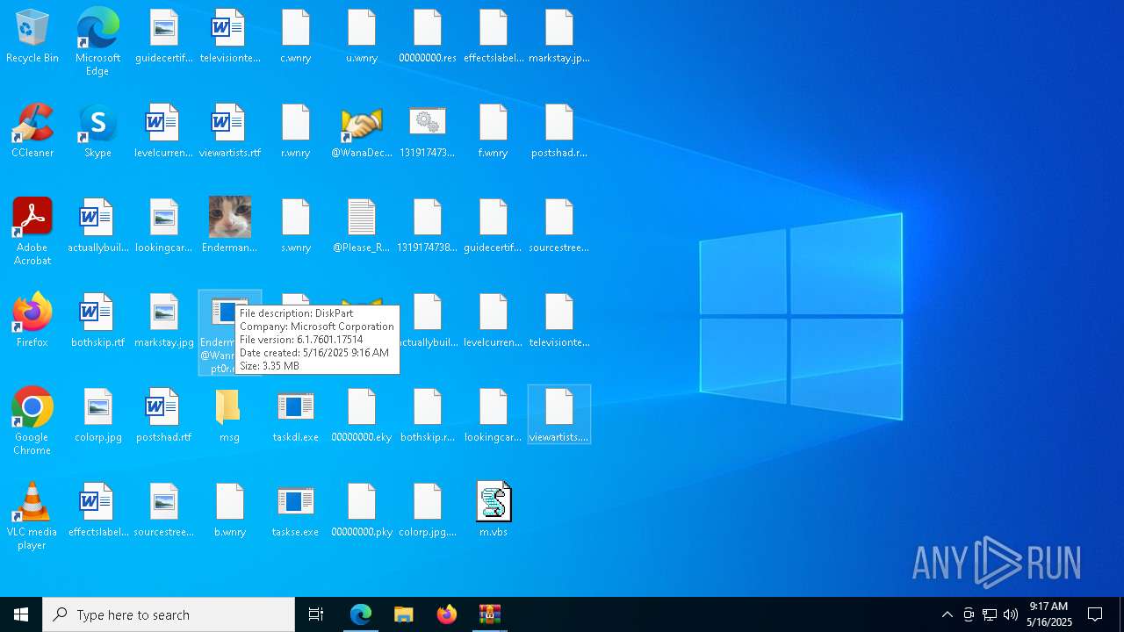Select the b.wnry file
This screenshot has width=1124, height=632.
pos(230,511)
